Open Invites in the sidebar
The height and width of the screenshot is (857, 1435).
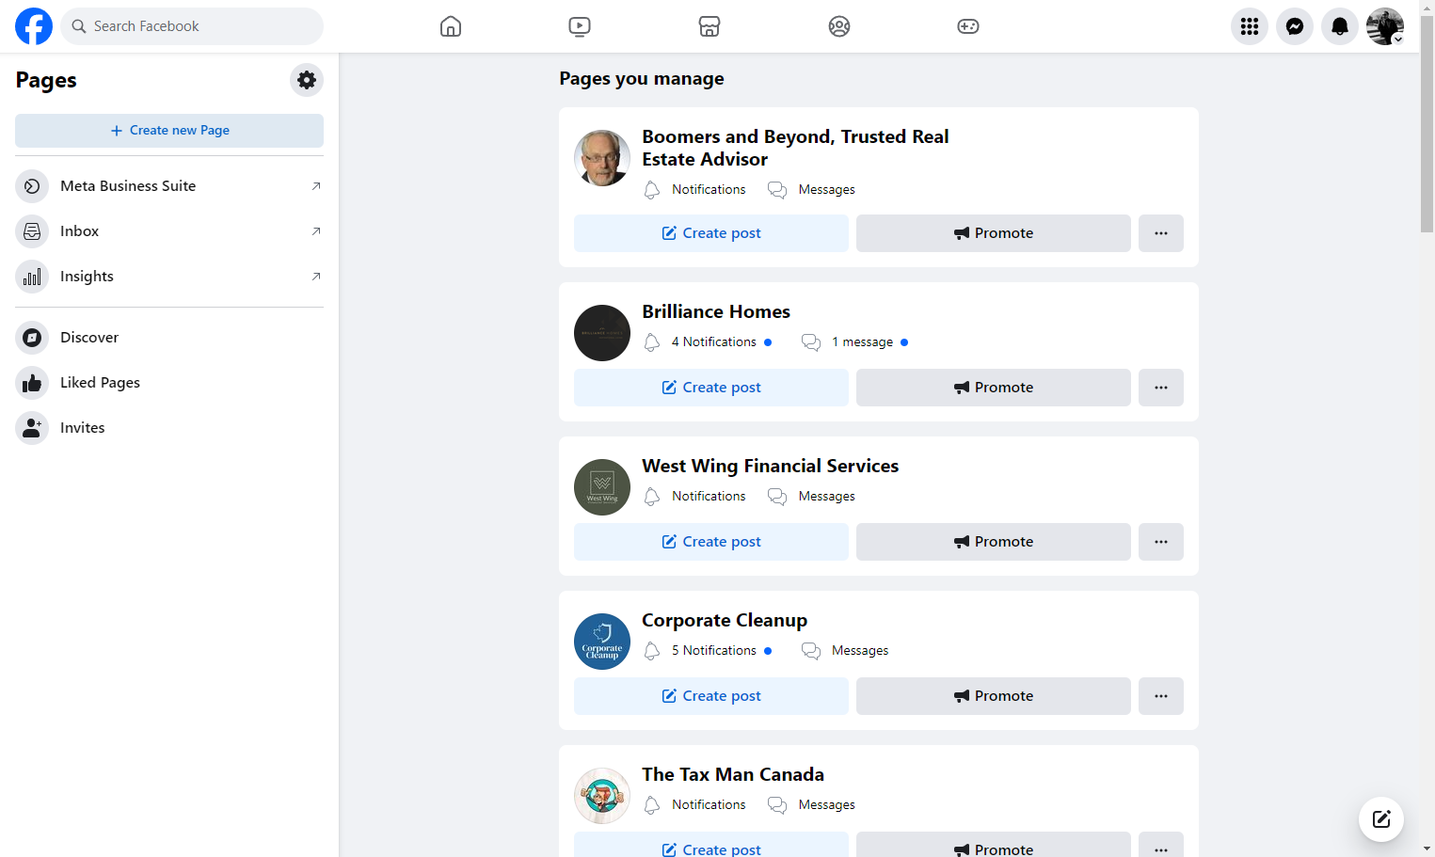[x=169, y=428]
